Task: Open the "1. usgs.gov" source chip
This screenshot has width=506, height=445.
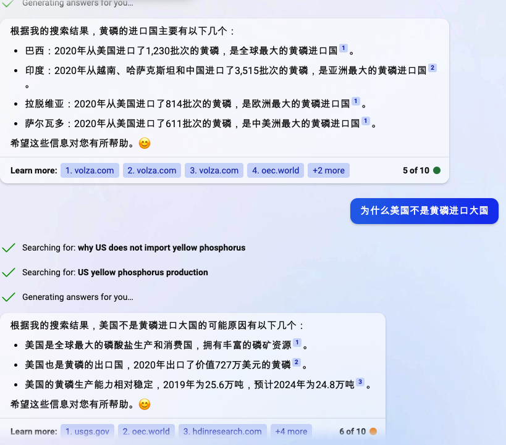Action: click(87, 431)
